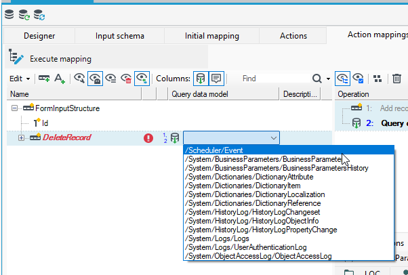This screenshot has width=408, height=275.
Task: Switch to the Input schema tab
Action: [120, 36]
